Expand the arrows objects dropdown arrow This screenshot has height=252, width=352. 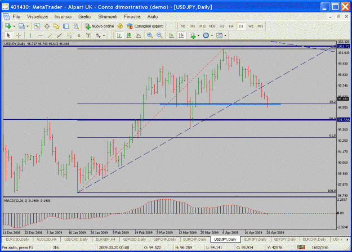pyautogui.click(x=104, y=35)
